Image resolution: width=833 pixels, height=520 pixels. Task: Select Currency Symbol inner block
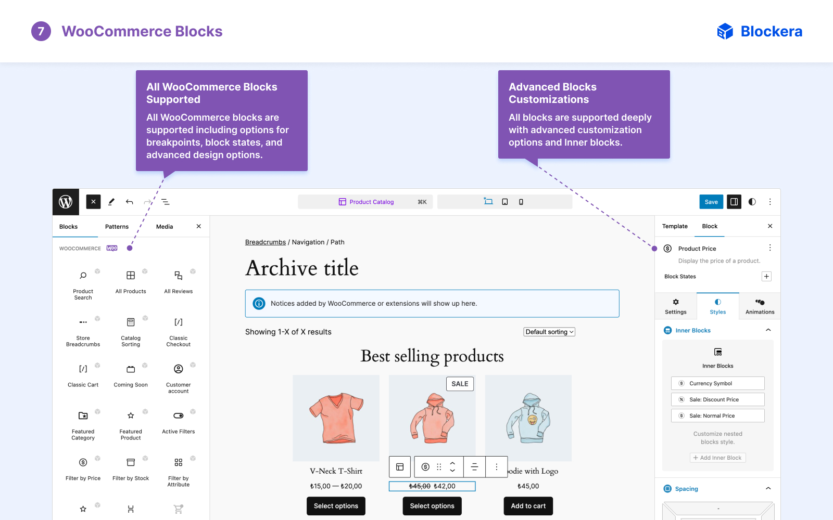tap(718, 383)
